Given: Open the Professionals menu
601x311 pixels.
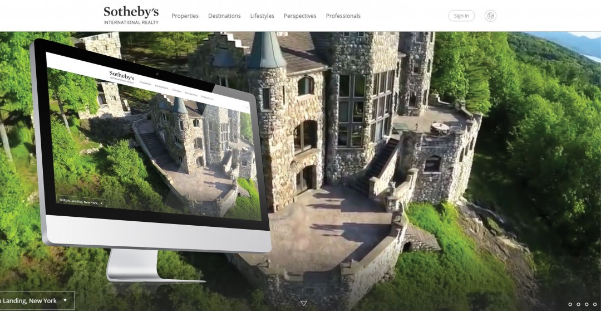Looking at the screenshot, I should click(x=343, y=16).
